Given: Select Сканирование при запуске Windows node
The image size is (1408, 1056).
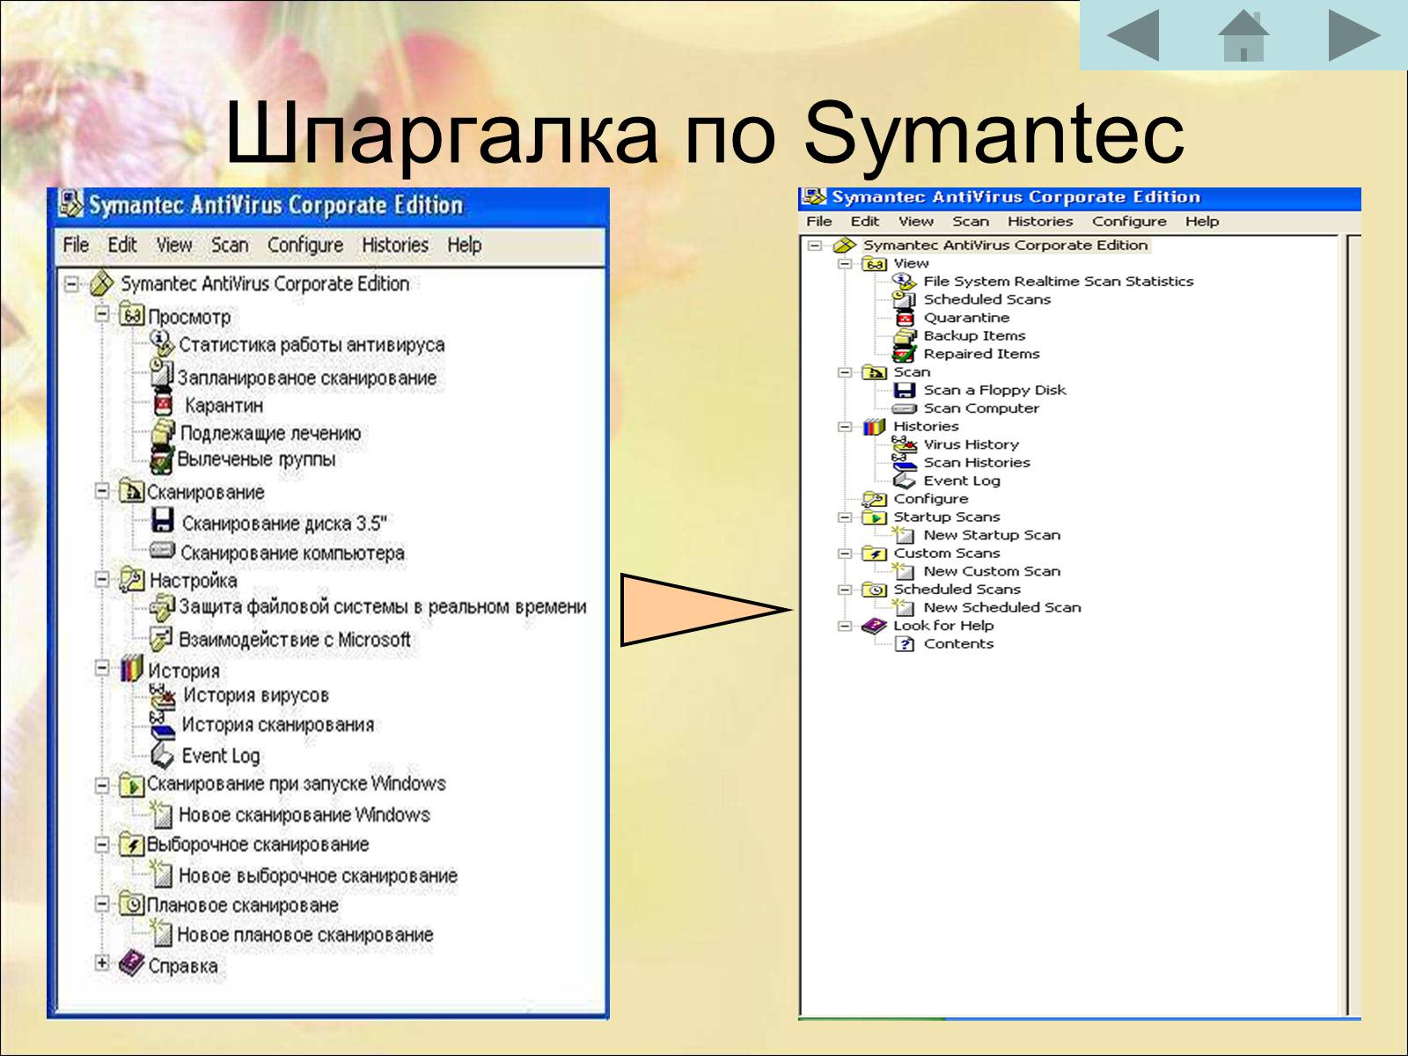Looking at the screenshot, I should coord(297,783).
